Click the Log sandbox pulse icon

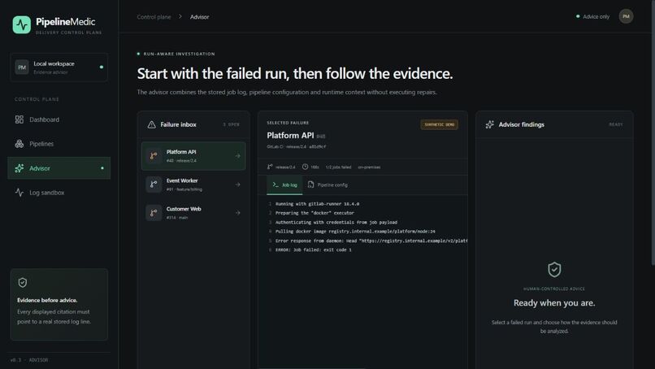click(20, 193)
